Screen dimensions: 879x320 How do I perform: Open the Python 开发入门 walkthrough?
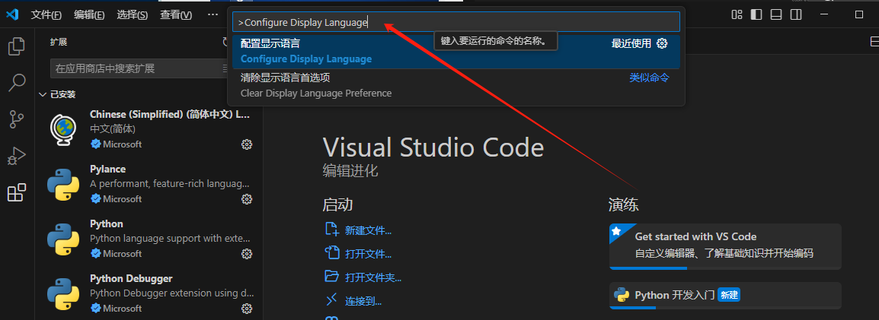(725, 296)
